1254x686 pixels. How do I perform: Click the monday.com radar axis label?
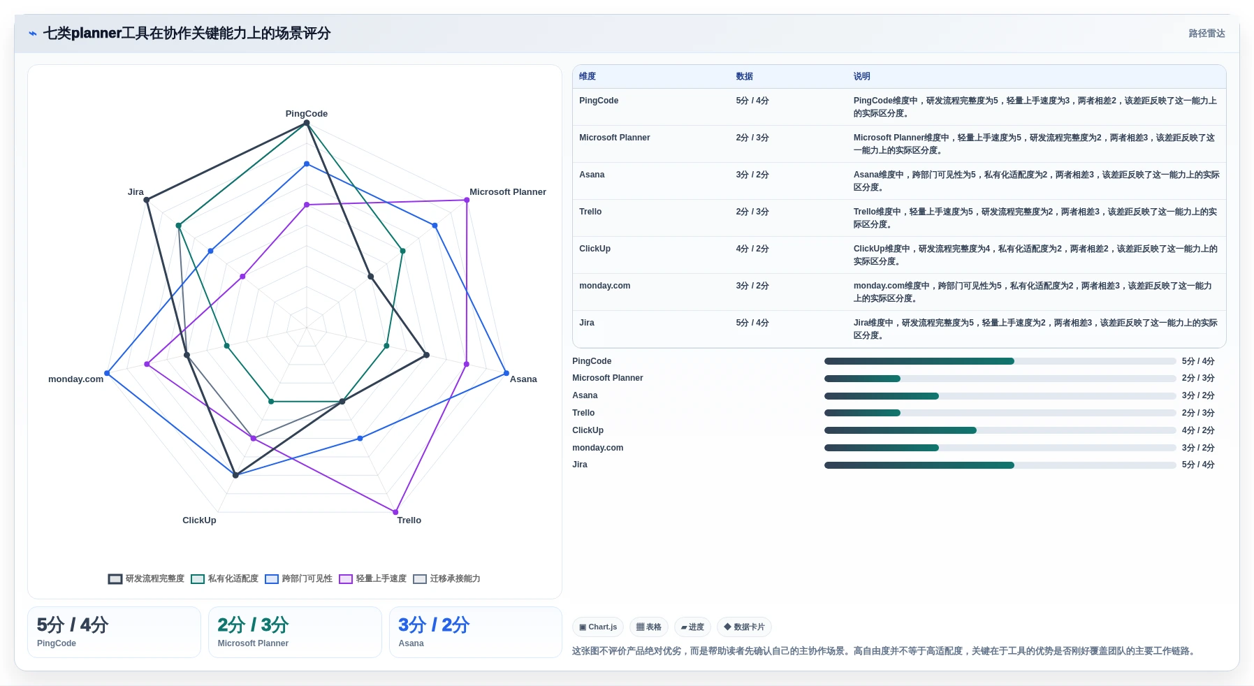(75, 379)
